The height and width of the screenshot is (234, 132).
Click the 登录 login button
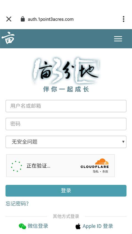[x=66, y=191]
